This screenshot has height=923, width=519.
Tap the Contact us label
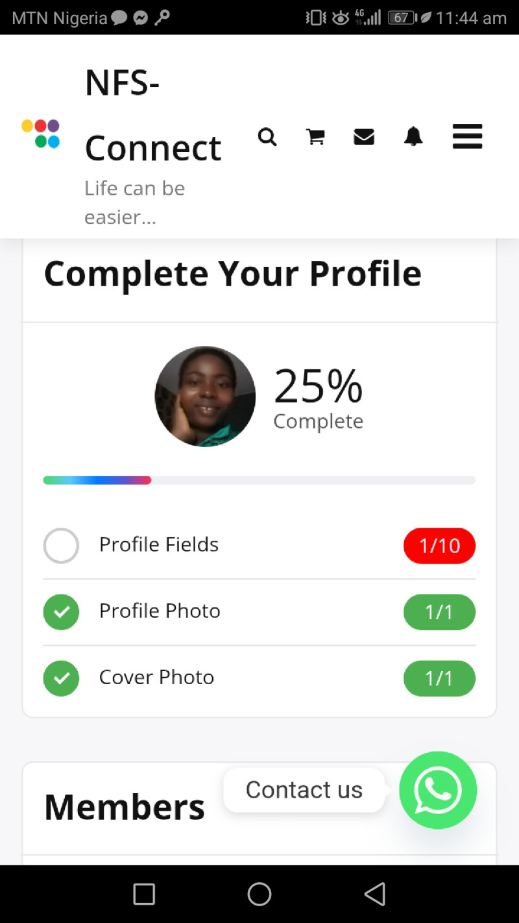[x=304, y=790]
